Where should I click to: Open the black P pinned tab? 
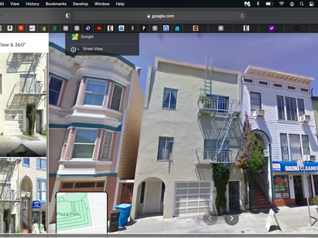pyautogui.click(x=144, y=28)
